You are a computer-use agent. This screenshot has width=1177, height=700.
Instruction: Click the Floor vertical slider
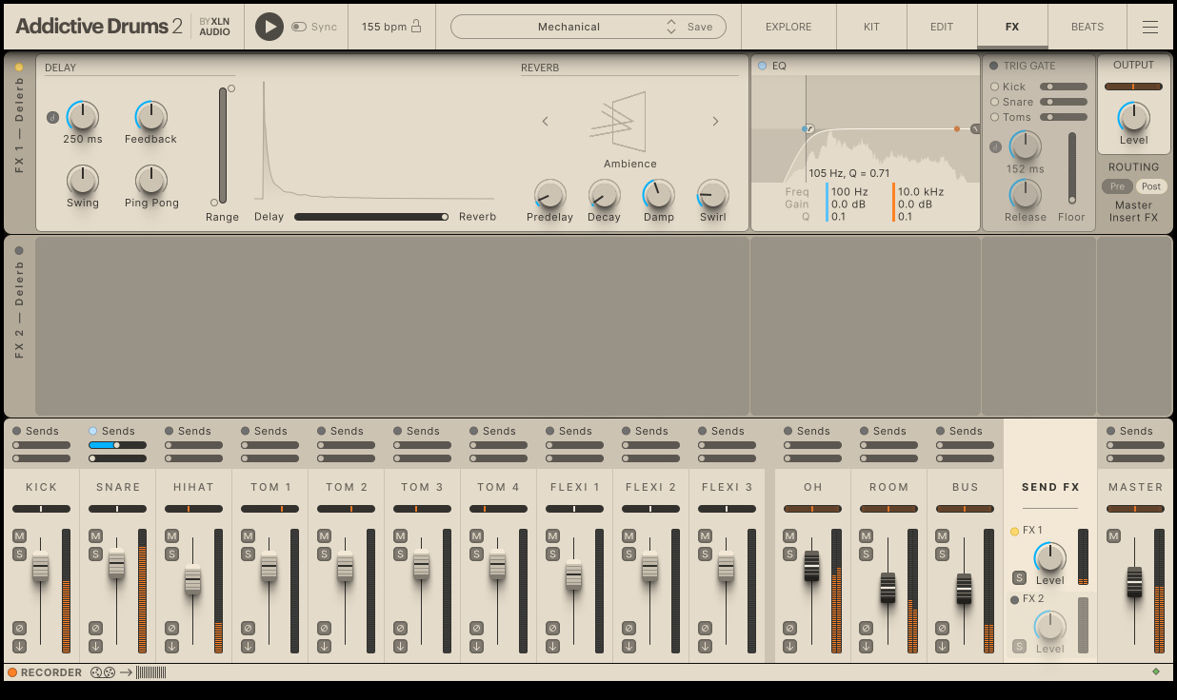(x=1072, y=167)
